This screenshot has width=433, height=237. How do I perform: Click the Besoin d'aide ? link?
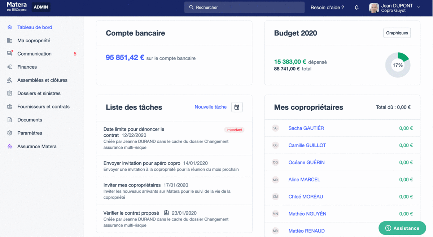(327, 7)
